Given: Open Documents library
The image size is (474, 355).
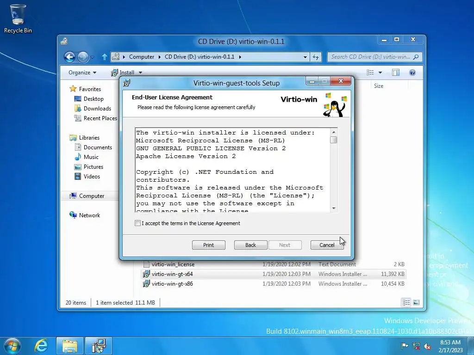Looking at the screenshot, I should pyautogui.click(x=98, y=147).
